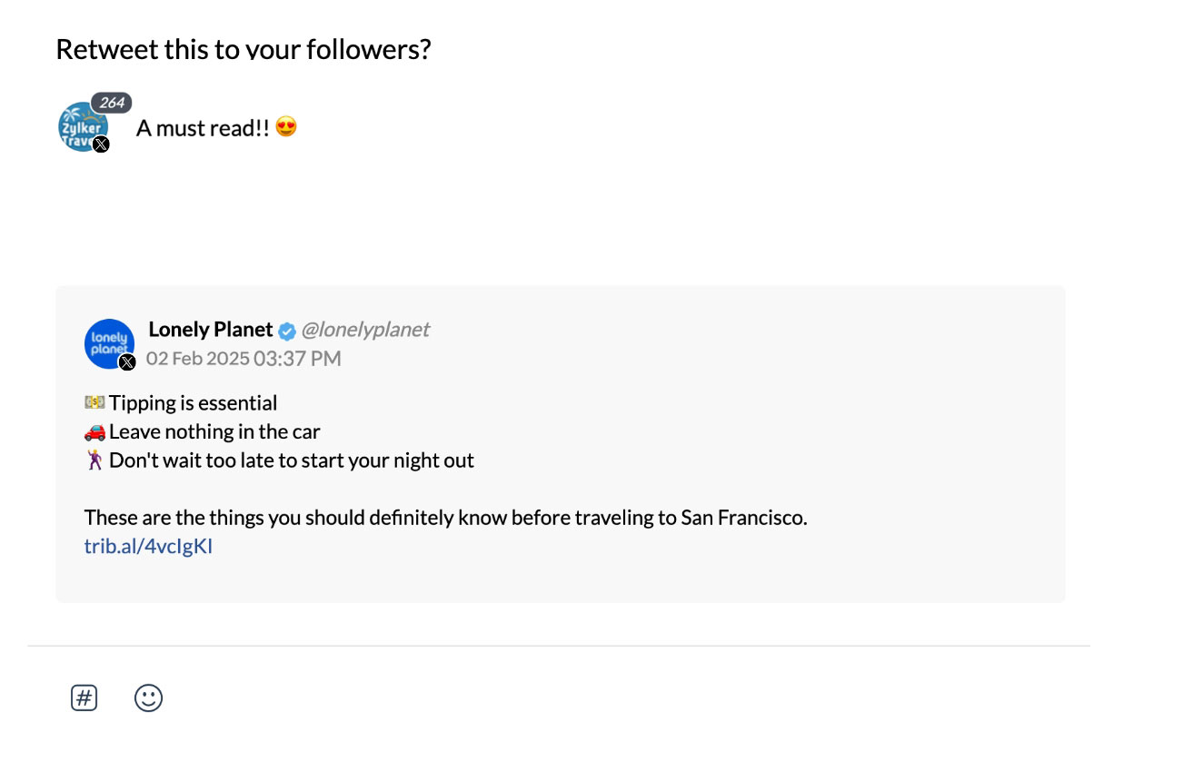Image resolution: width=1203 pixels, height=772 pixels.
Task: Click the X badge on Lonely Planet avatar
Action: 127,361
